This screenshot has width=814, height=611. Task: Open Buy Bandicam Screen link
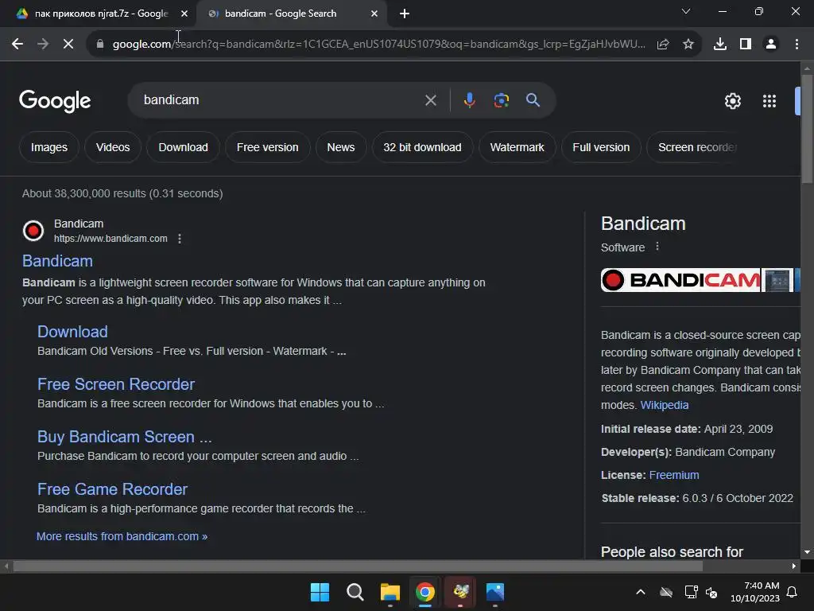tap(125, 437)
